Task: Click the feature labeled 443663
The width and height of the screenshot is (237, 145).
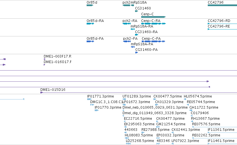Action: click(125, 132)
